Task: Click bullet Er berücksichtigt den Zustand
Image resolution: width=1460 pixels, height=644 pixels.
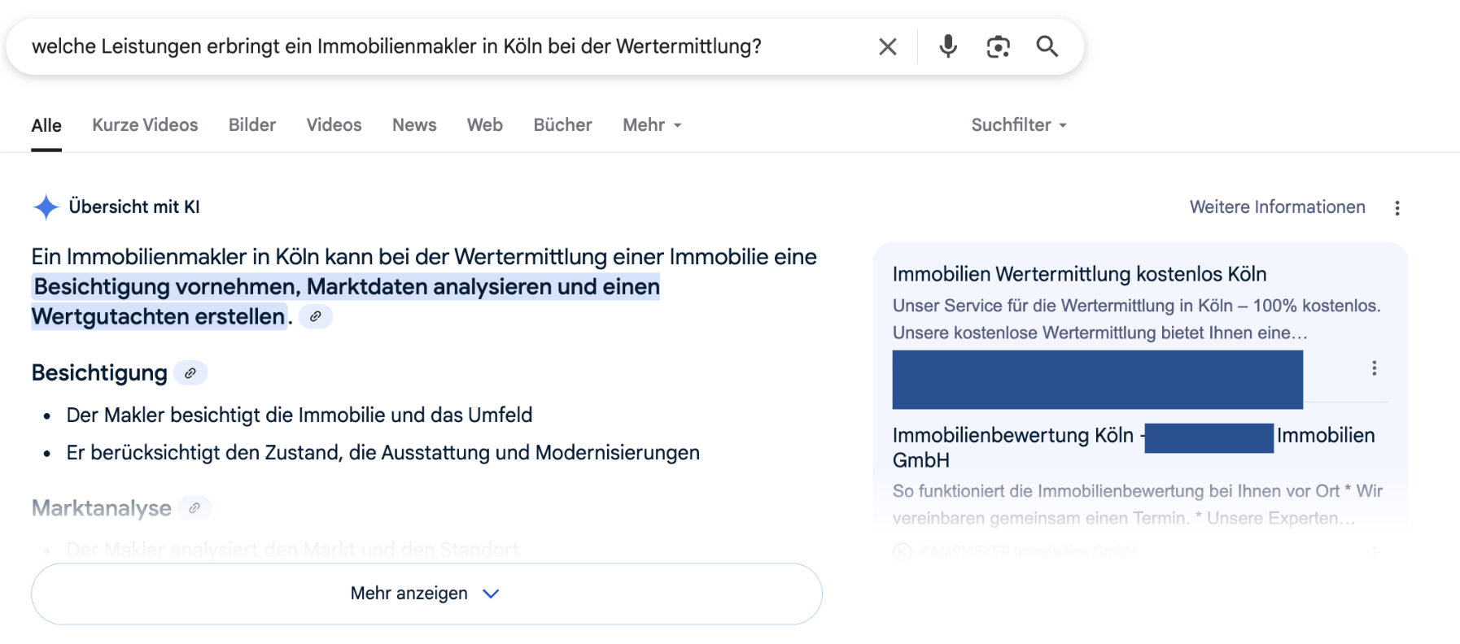Action: (382, 453)
